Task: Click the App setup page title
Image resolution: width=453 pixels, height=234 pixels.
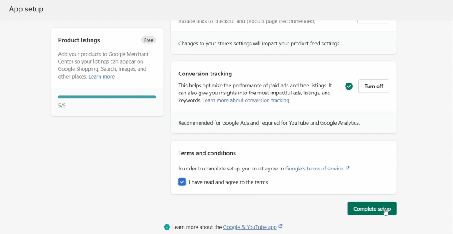Action: (x=26, y=9)
